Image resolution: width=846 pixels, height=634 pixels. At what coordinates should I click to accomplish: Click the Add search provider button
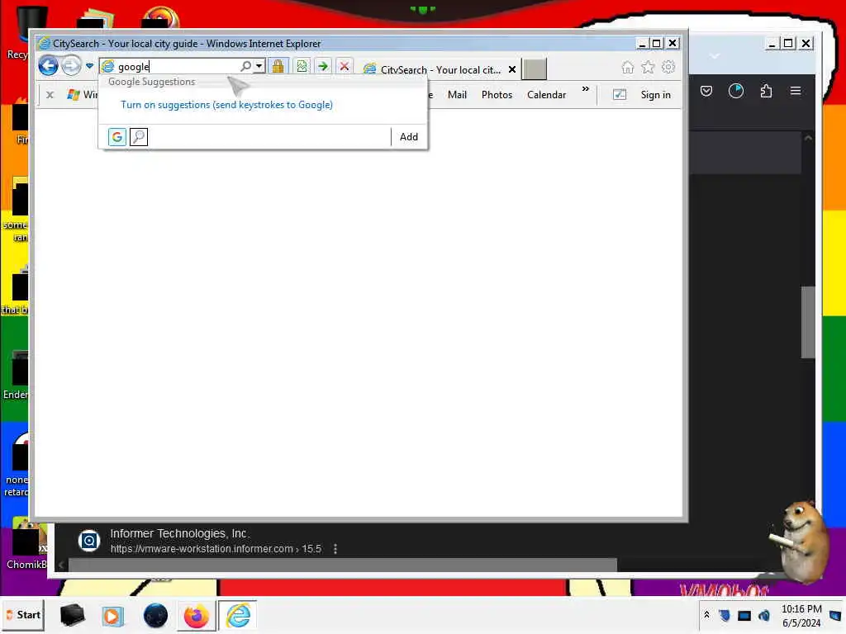point(408,137)
